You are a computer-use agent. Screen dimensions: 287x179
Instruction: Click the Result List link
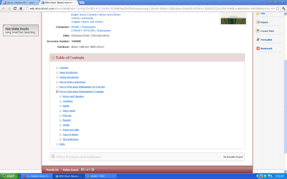(53, 169)
